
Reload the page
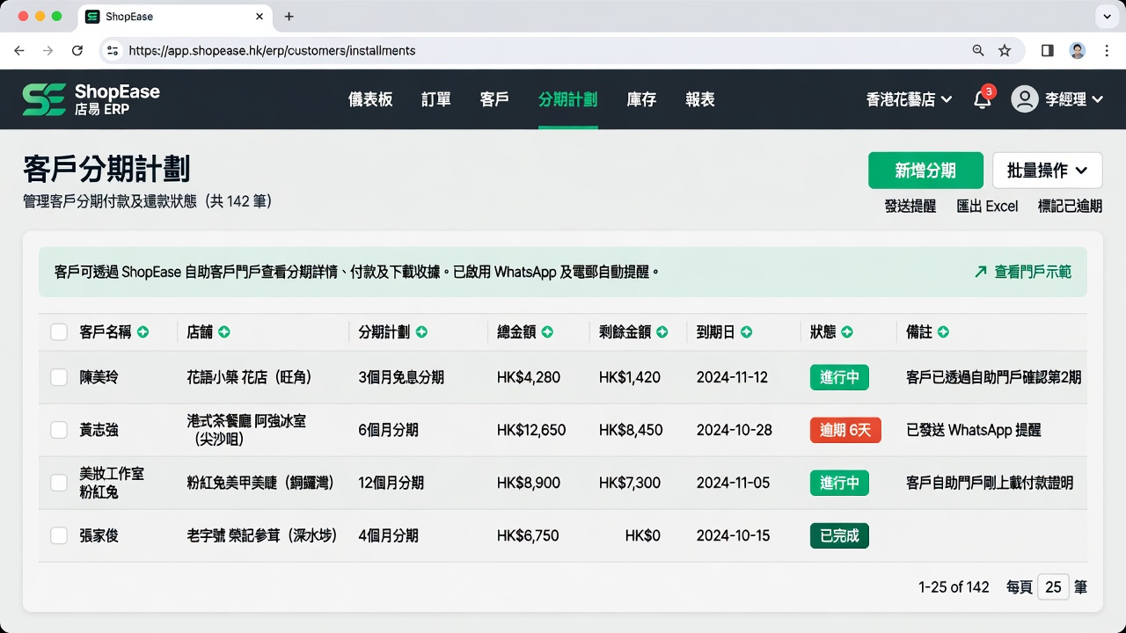click(x=77, y=51)
